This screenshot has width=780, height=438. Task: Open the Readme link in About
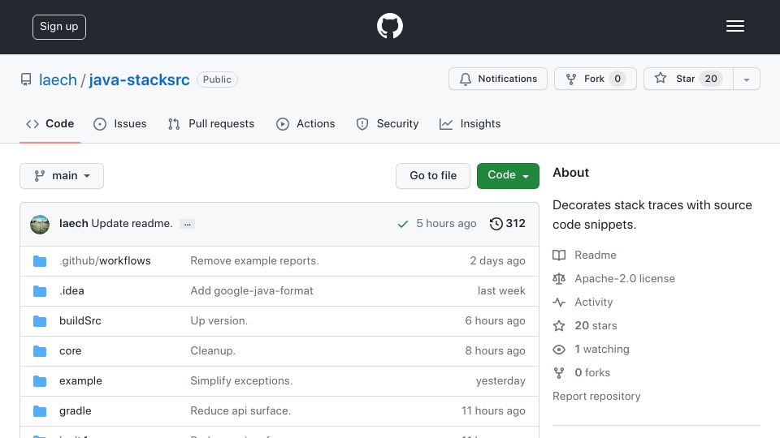pyautogui.click(x=596, y=255)
